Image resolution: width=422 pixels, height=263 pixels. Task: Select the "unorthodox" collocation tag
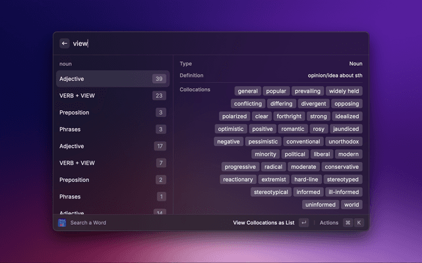coord(344,141)
